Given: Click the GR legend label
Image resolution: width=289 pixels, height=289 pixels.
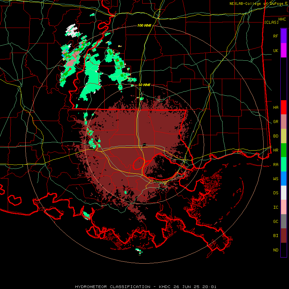Looking at the screenshot, I should pyautogui.click(x=276, y=122).
